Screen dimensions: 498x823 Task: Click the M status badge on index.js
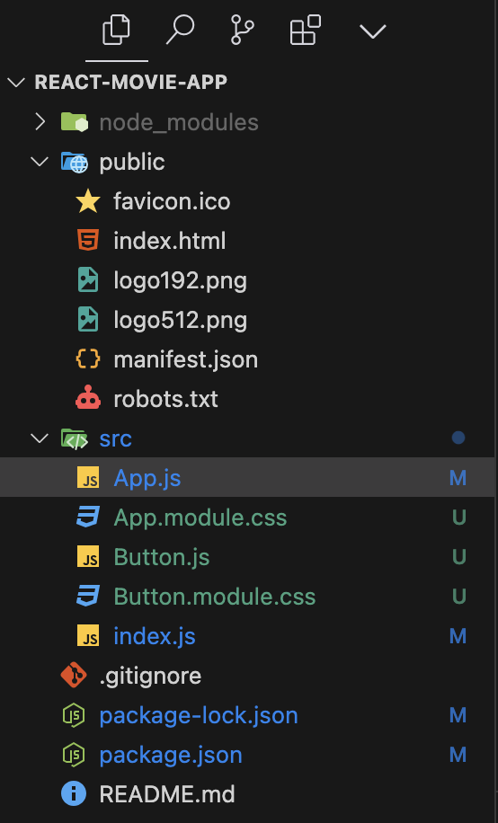pos(458,636)
